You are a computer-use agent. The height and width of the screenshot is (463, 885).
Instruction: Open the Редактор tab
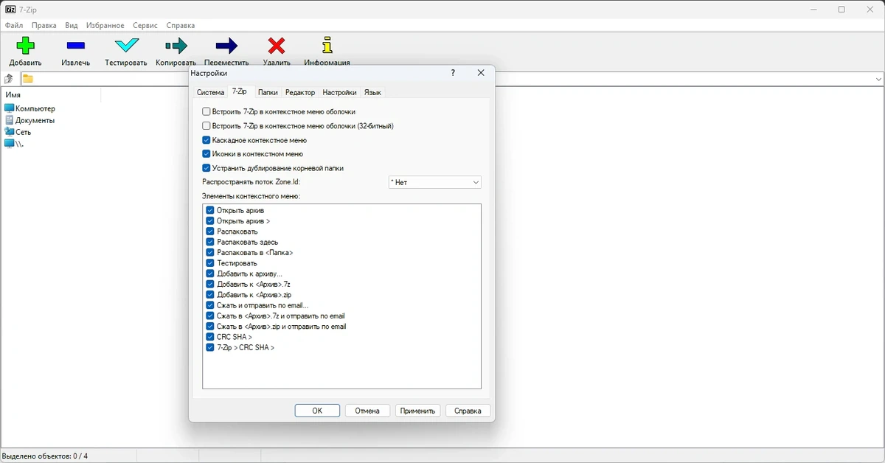[300, 92]
